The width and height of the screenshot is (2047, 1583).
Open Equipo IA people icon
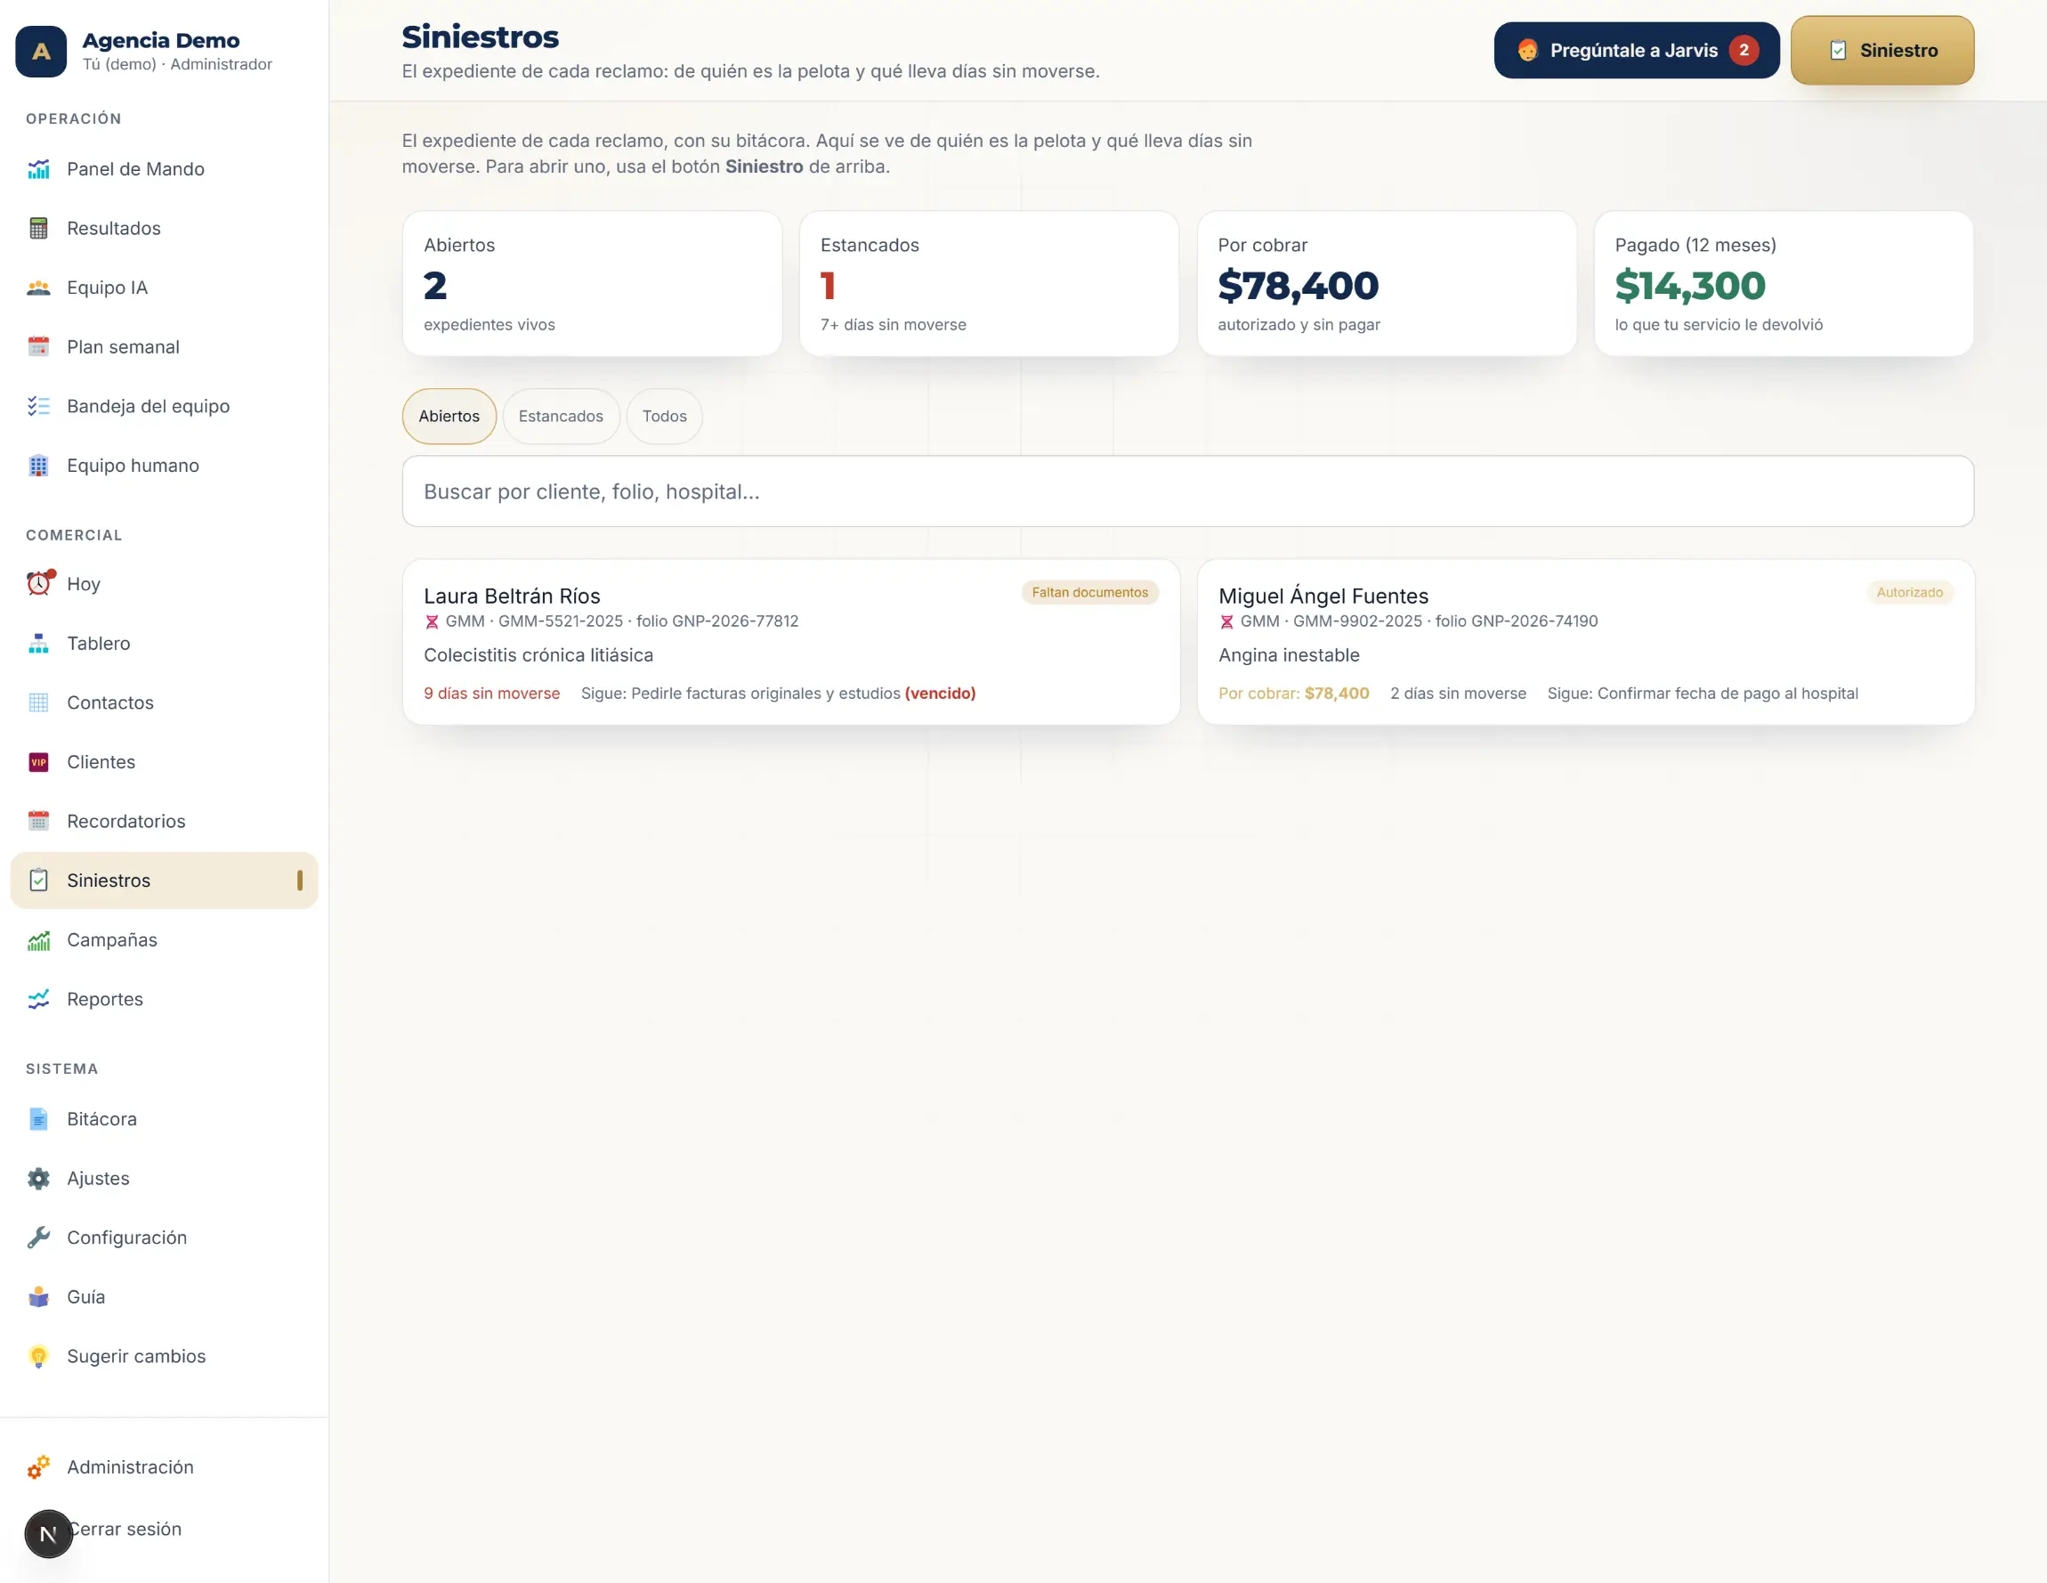click(x=38, y=288)
